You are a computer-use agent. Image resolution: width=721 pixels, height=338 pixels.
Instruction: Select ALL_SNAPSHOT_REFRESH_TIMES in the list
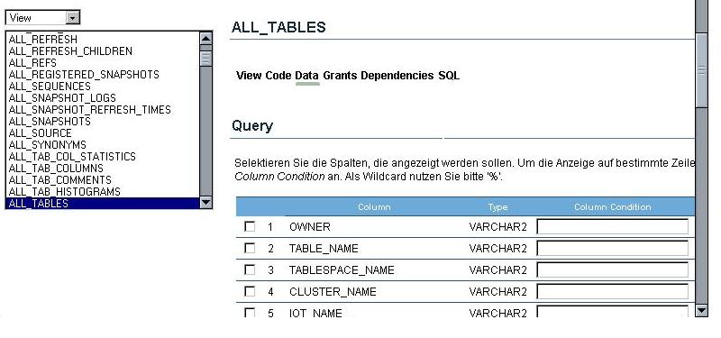point(89,110)
